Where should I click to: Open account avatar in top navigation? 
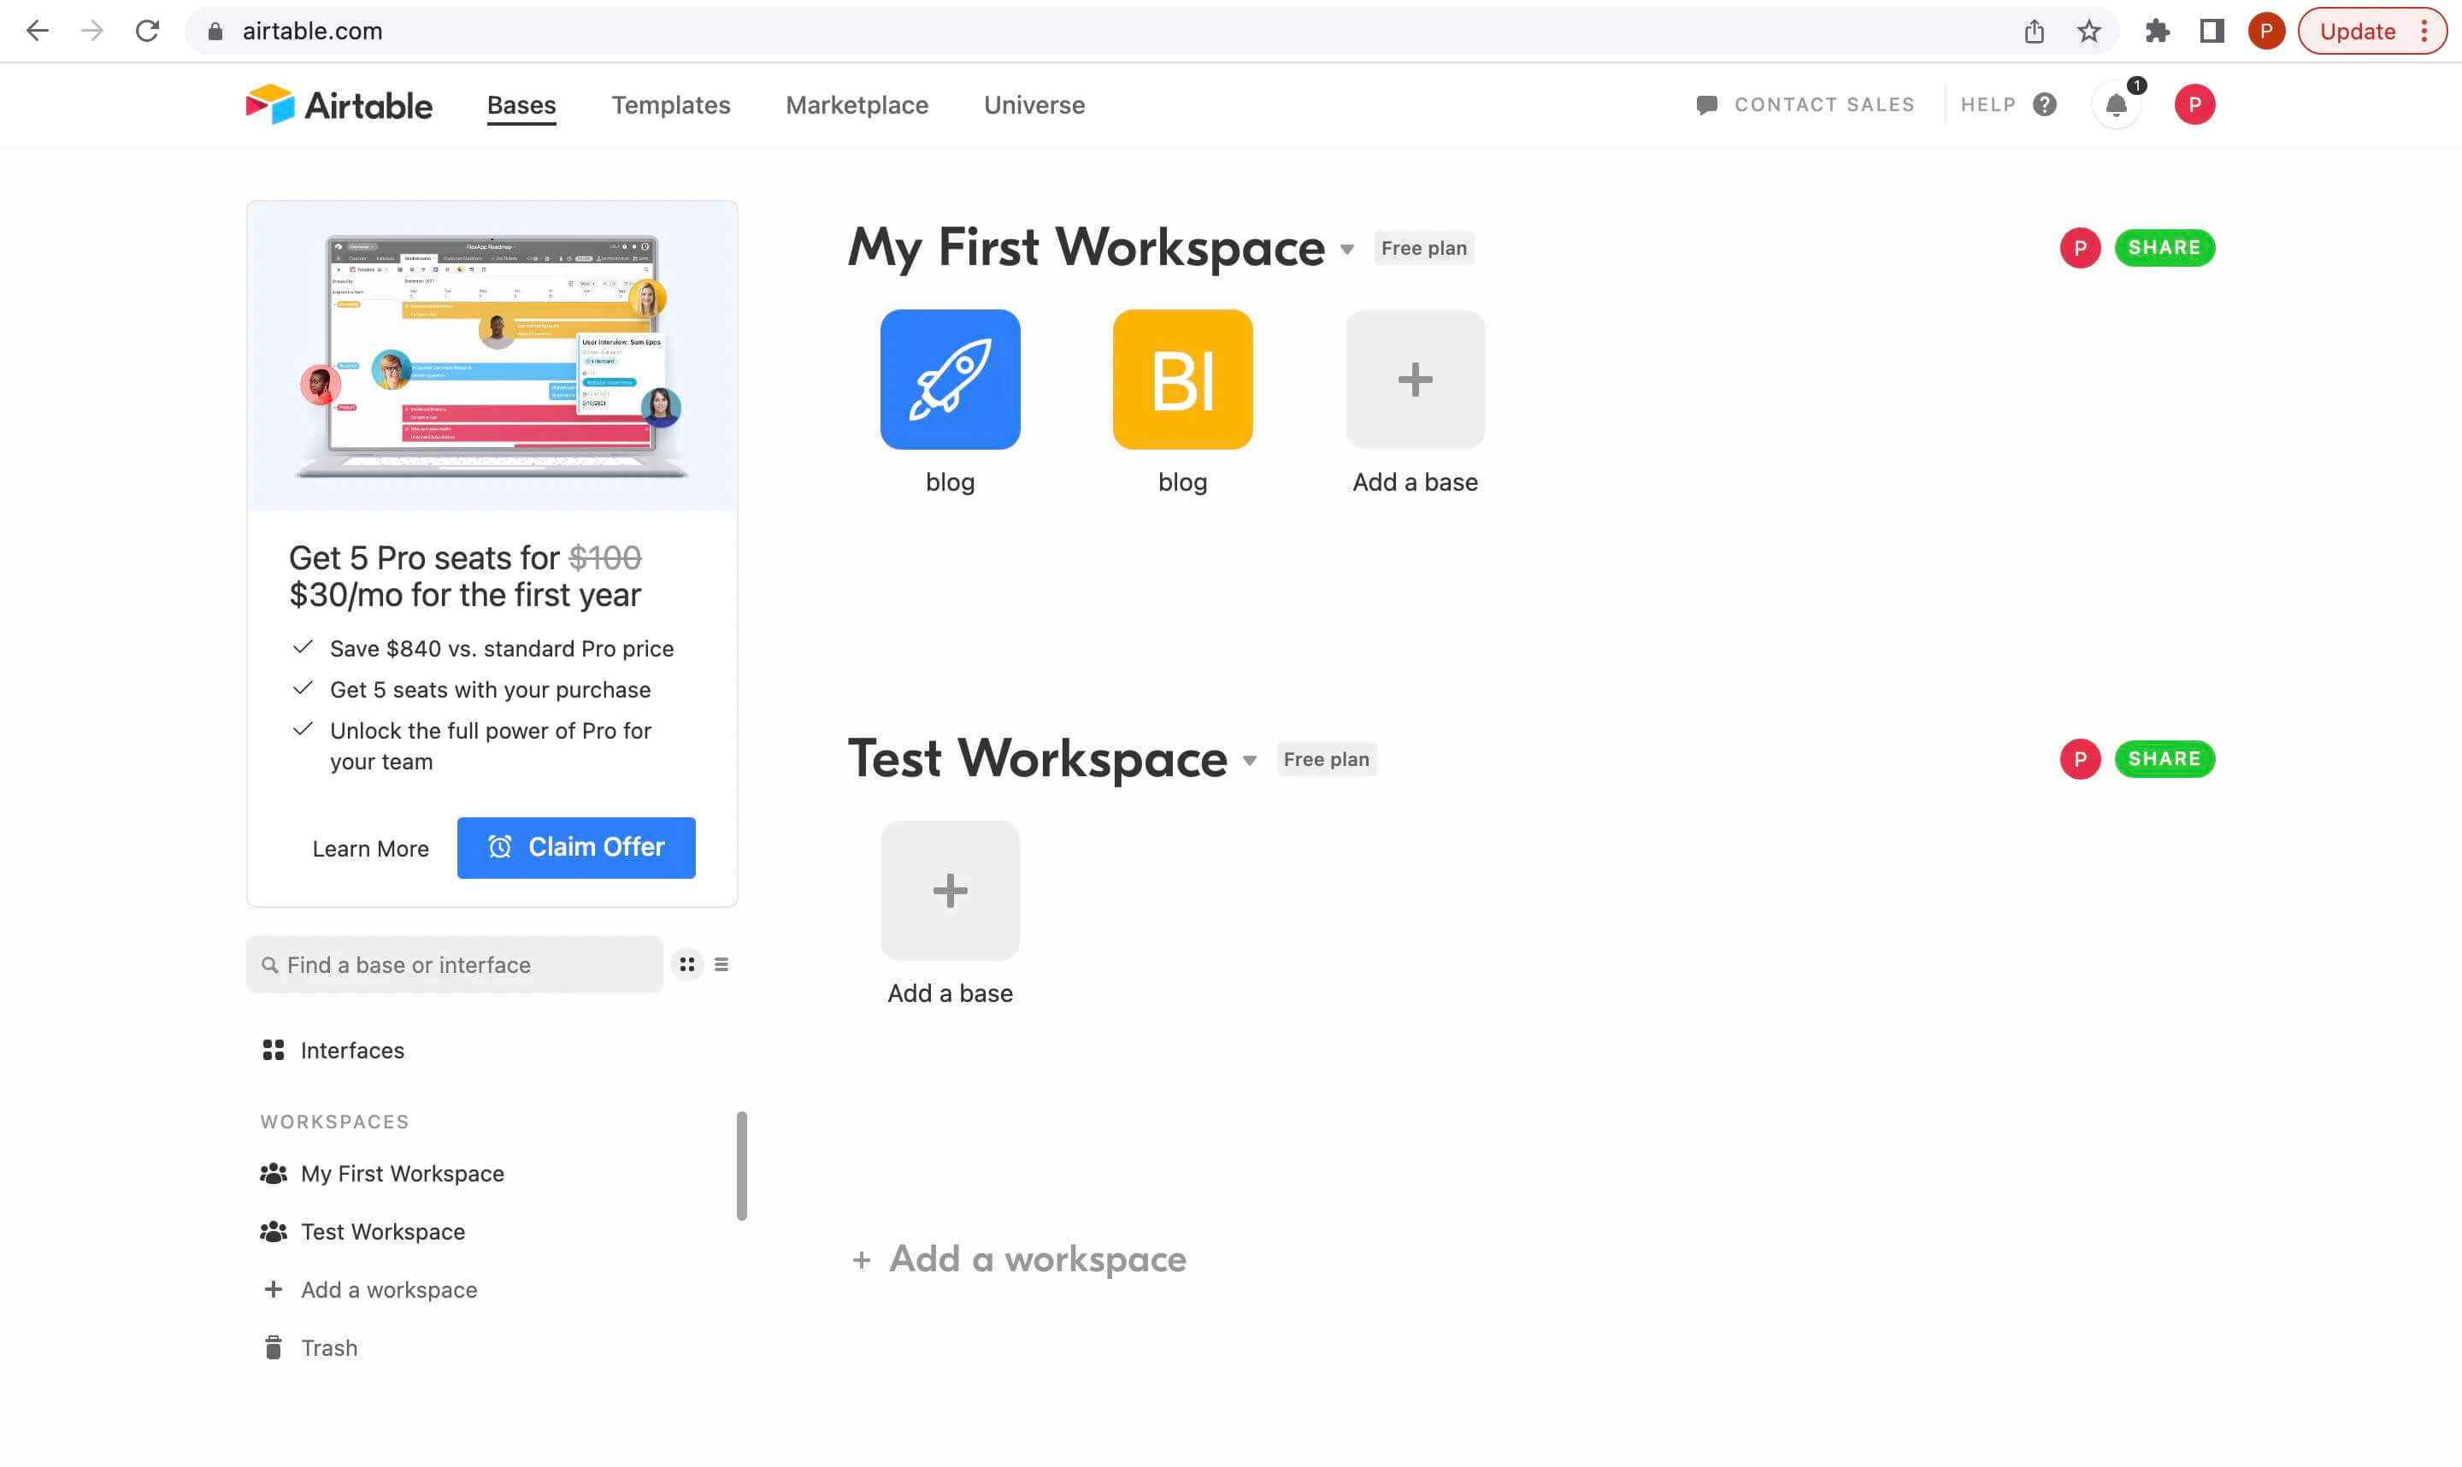point(2194,105)
